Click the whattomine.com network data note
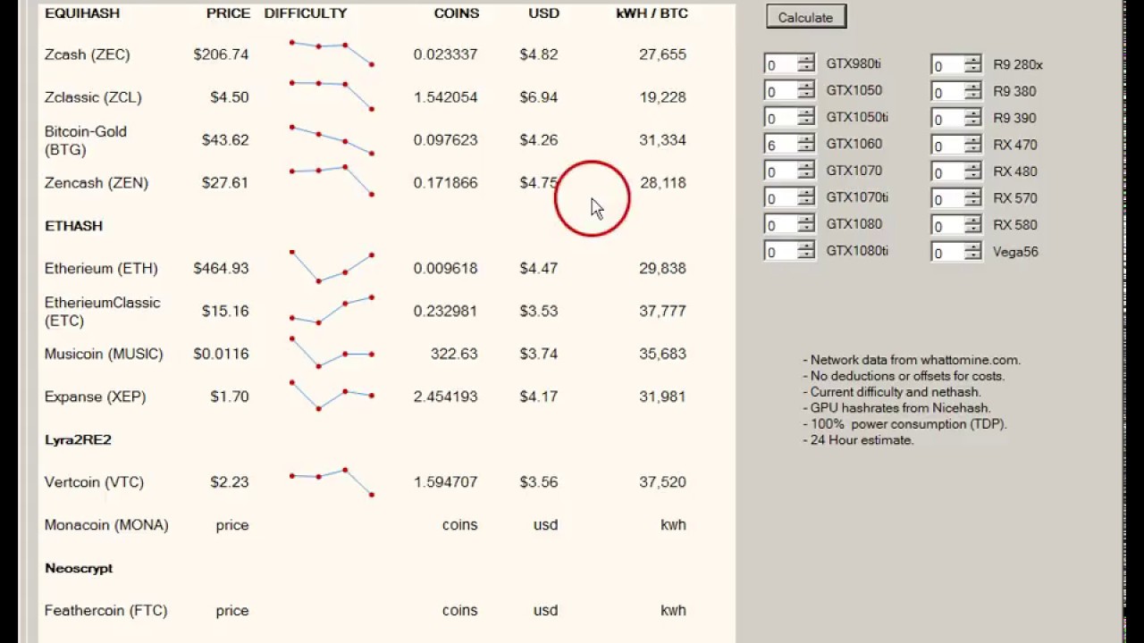1144x643 pixels. [x=912, y=360]
